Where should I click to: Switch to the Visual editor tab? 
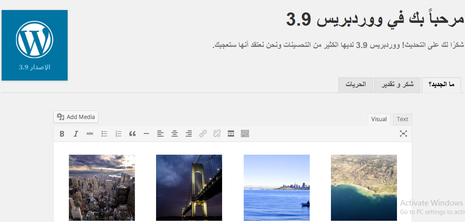click(379, 119)
